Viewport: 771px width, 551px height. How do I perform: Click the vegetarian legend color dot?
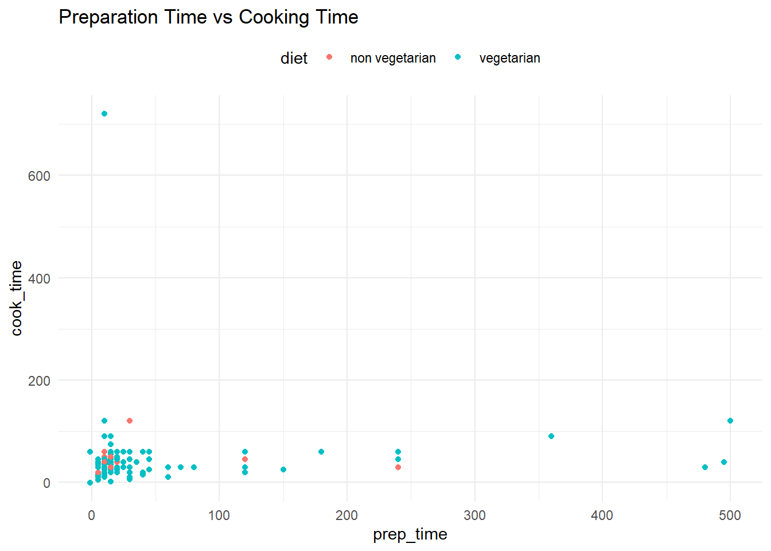[x=458, y=57]
